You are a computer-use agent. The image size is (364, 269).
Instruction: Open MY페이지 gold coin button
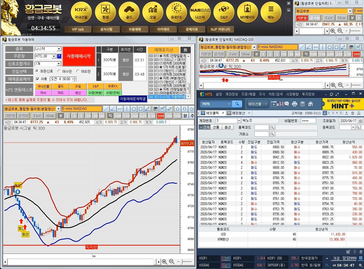247,12
